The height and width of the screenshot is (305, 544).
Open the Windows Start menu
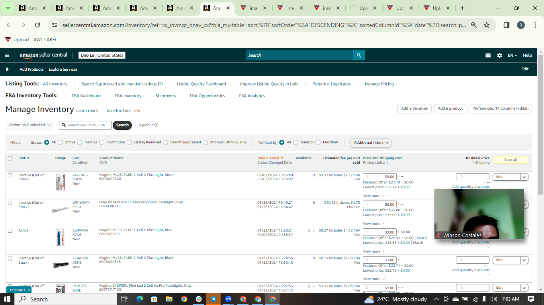[x=7, y=299]
